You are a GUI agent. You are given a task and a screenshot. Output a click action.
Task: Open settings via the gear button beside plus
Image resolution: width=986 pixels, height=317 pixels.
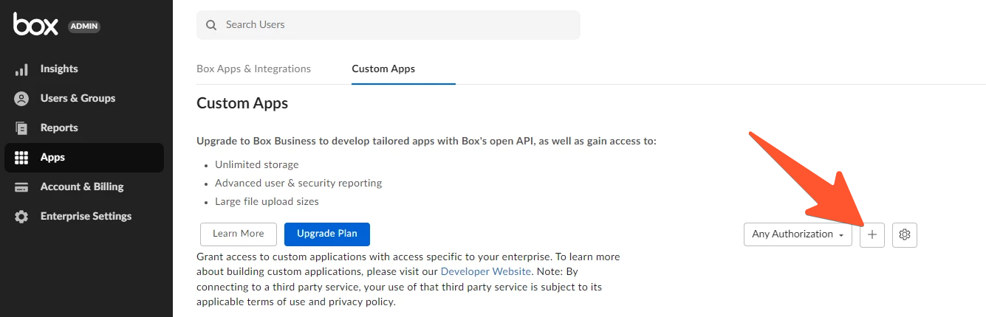(905, 234)
